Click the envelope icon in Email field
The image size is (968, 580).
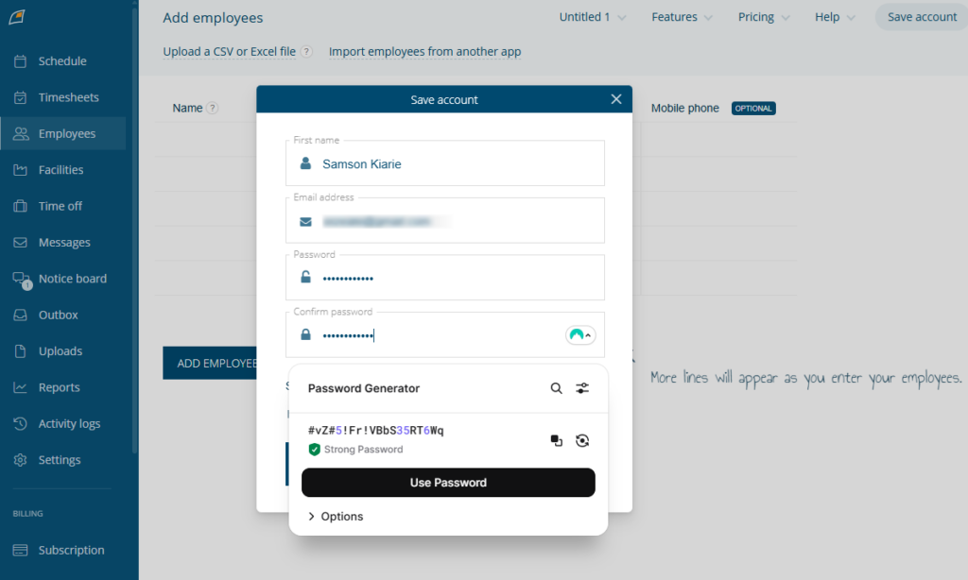pyautogui.click(x=305, y=221)
